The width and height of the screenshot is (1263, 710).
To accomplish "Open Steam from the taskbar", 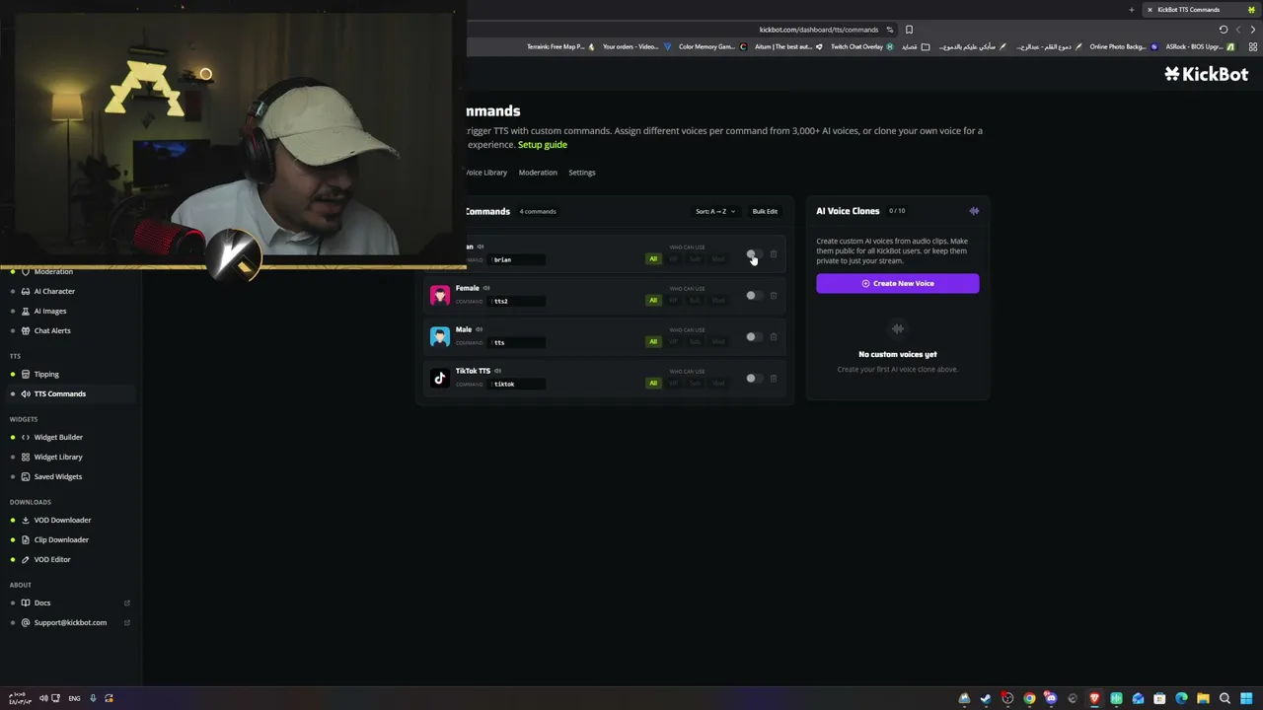I will click(x=986, y=698).
